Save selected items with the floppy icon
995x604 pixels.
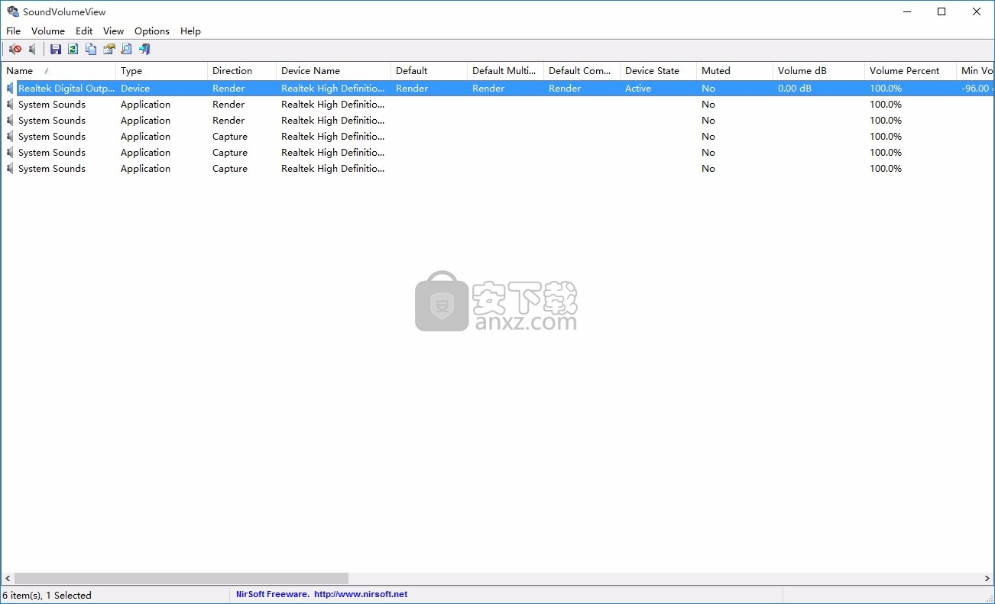pos(56,49)
